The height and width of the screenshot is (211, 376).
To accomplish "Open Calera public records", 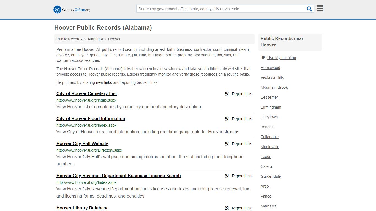I will coord(266,166).
